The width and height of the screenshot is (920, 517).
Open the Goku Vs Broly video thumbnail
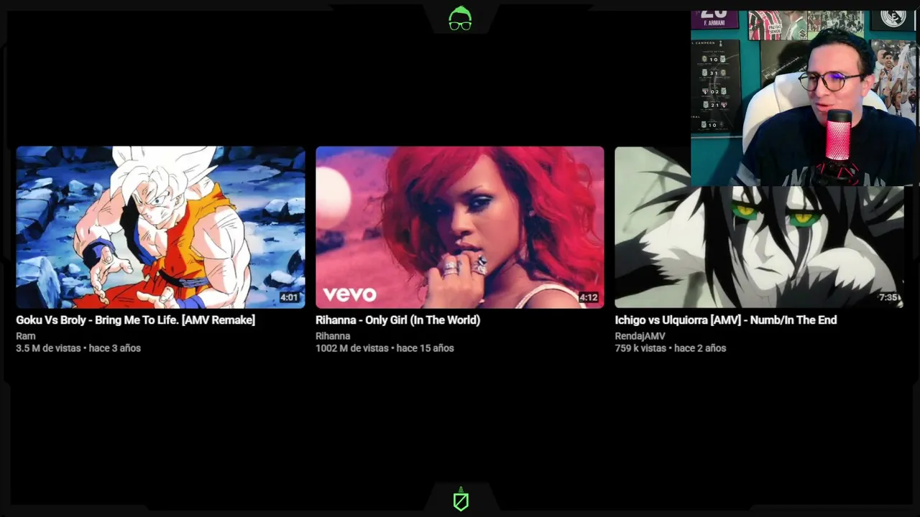tap(160, 227)
